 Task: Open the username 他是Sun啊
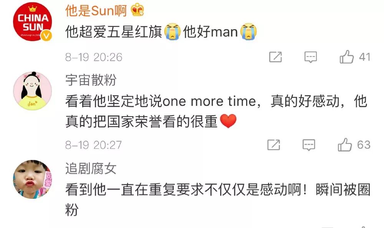coord(96,10)
